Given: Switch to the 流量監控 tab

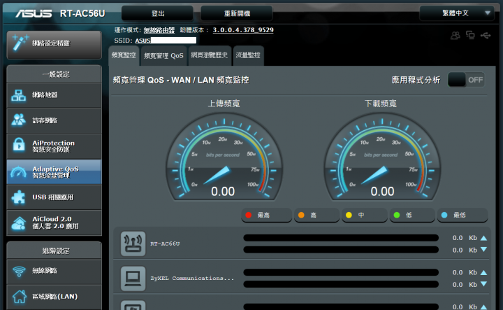Looking at the screenshot, I should coord(248,55).
